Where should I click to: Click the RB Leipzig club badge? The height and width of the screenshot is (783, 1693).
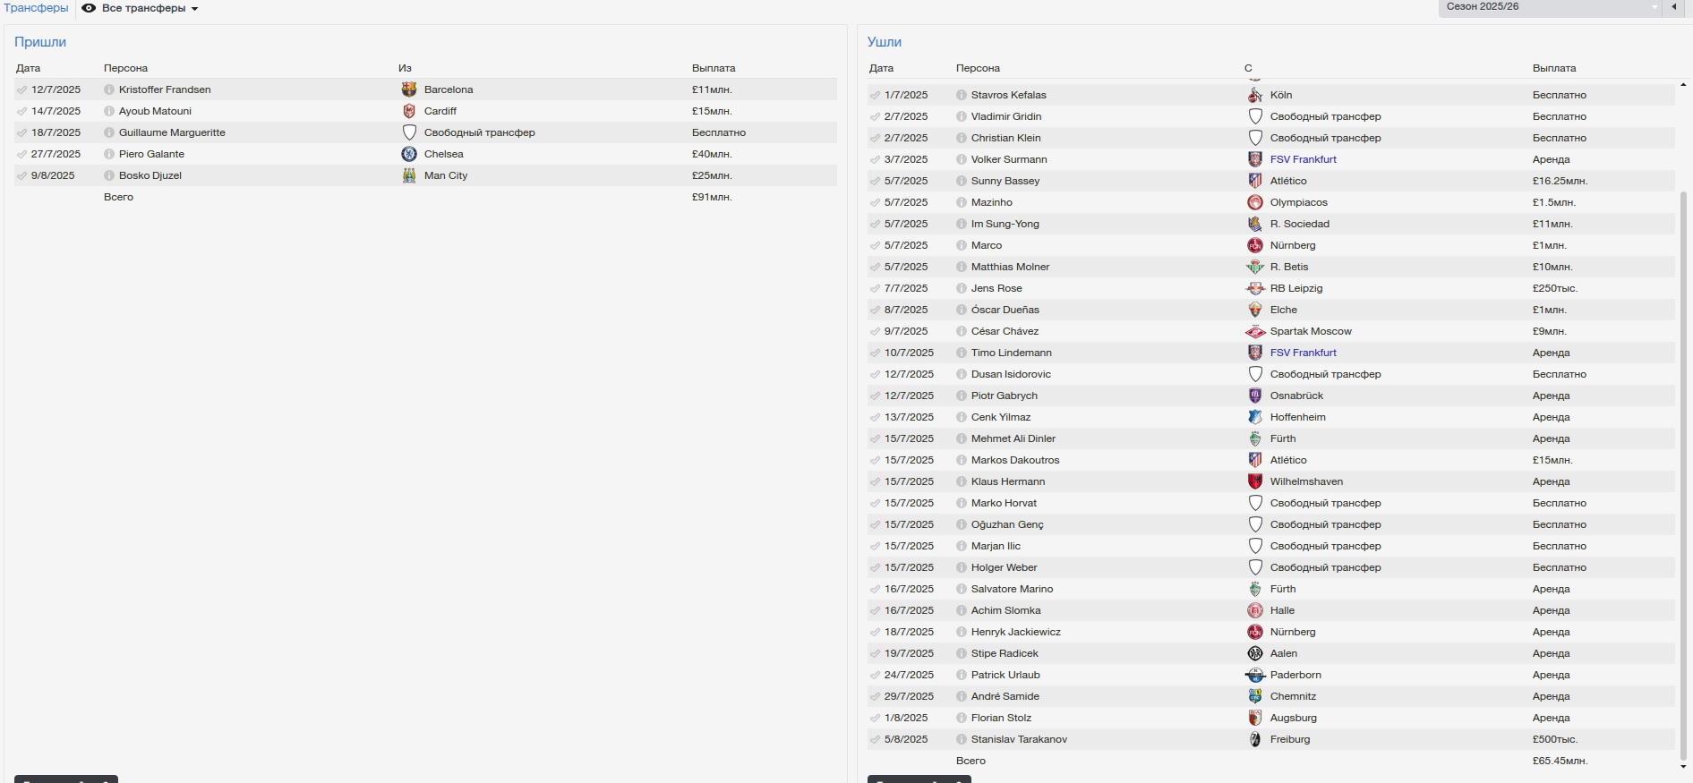(x=1255, y=288)
